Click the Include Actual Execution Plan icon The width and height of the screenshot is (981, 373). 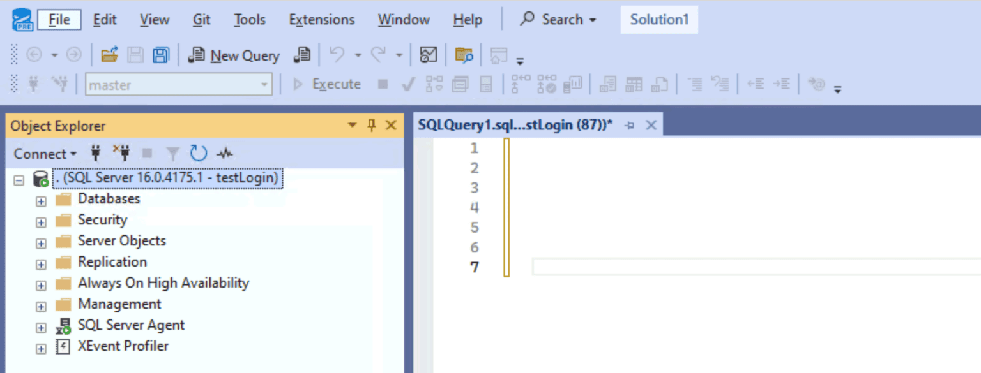521,84
